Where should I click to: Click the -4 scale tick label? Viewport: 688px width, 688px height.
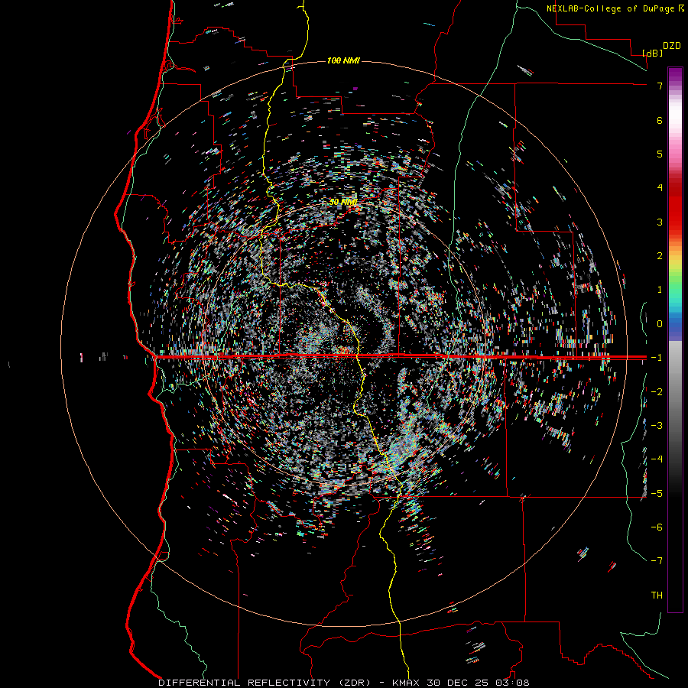(657, 459)
